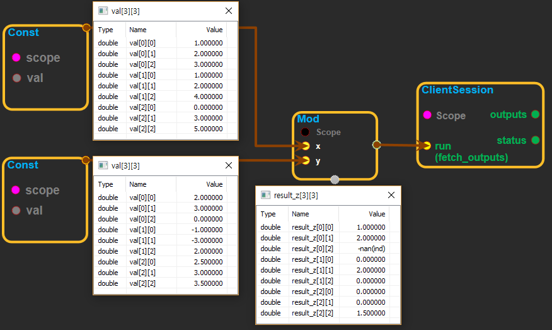The image size is (552, 330).
Task: Click the val port on top Const node
Action: point(16,78)
